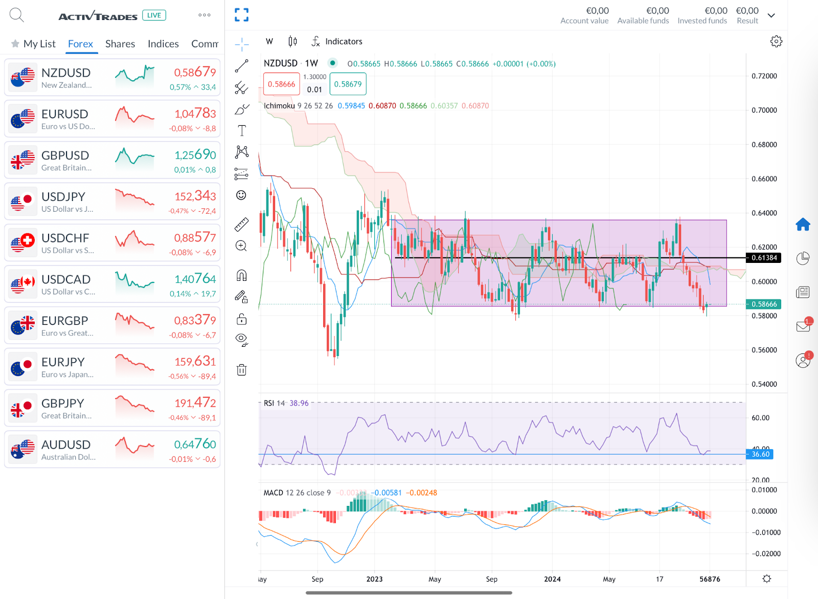Toggle the magnet snap mode
818x599 pixels.
point(241,275)
